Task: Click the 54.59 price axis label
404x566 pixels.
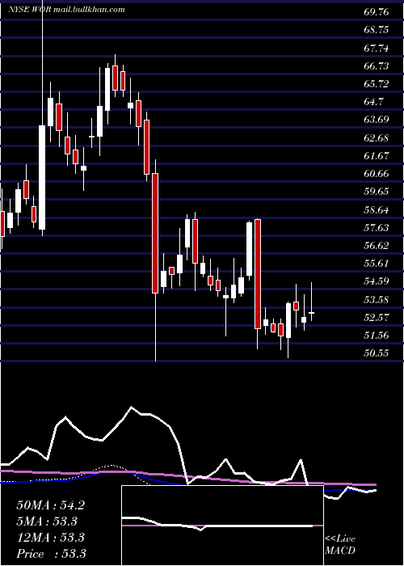Action: (377, 281)
